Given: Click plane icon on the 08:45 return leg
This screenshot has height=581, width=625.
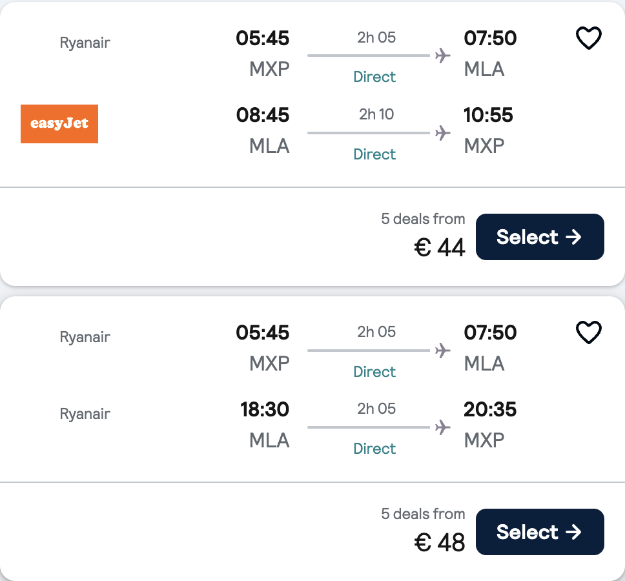Looking at the screenshot, I should pyautogui.click(x=442, y=133).
